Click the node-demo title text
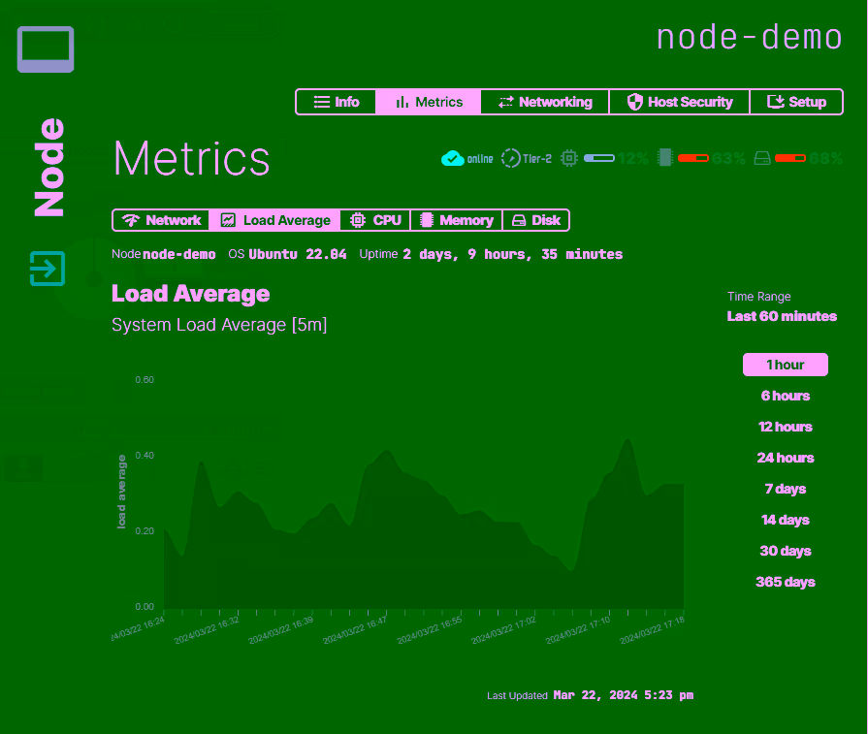 point(750,37)
